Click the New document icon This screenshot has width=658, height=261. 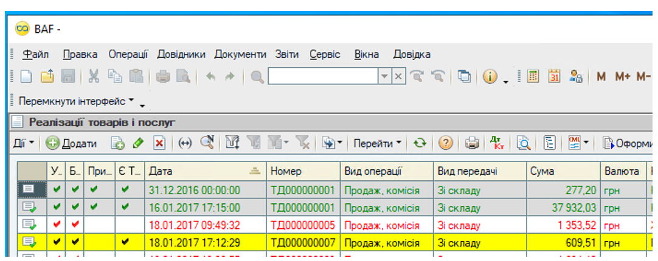coord(26,76)
